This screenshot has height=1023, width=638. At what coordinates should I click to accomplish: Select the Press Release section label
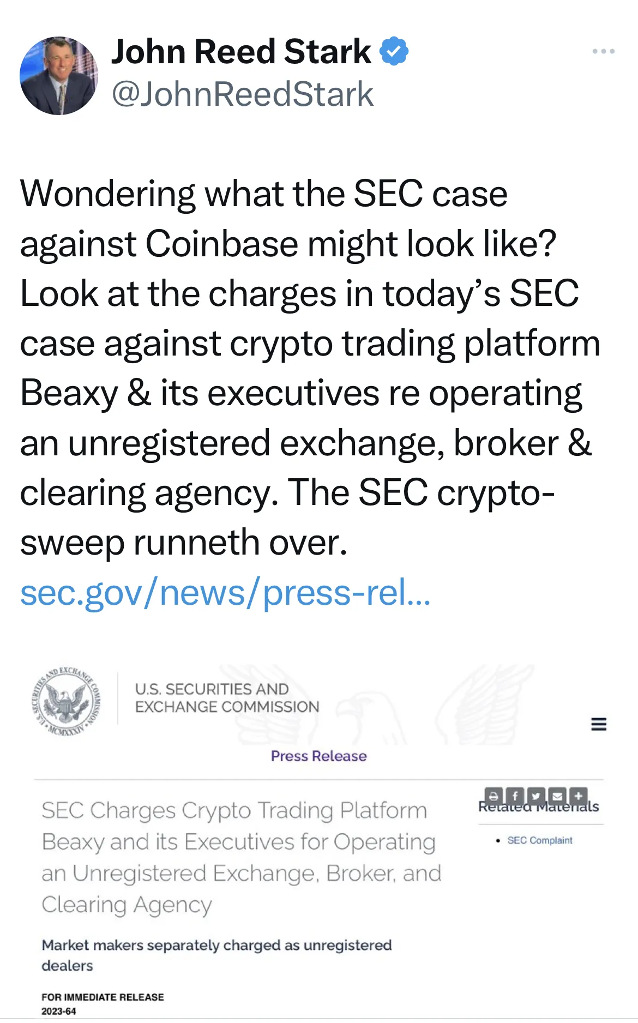[318, 756]
